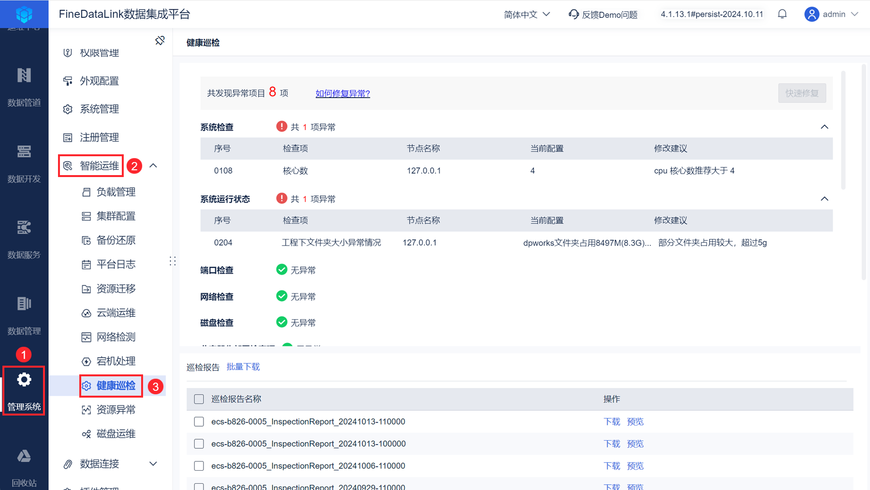Download the InspectionReport_20241006-110000 report

(x=612, y=466)
